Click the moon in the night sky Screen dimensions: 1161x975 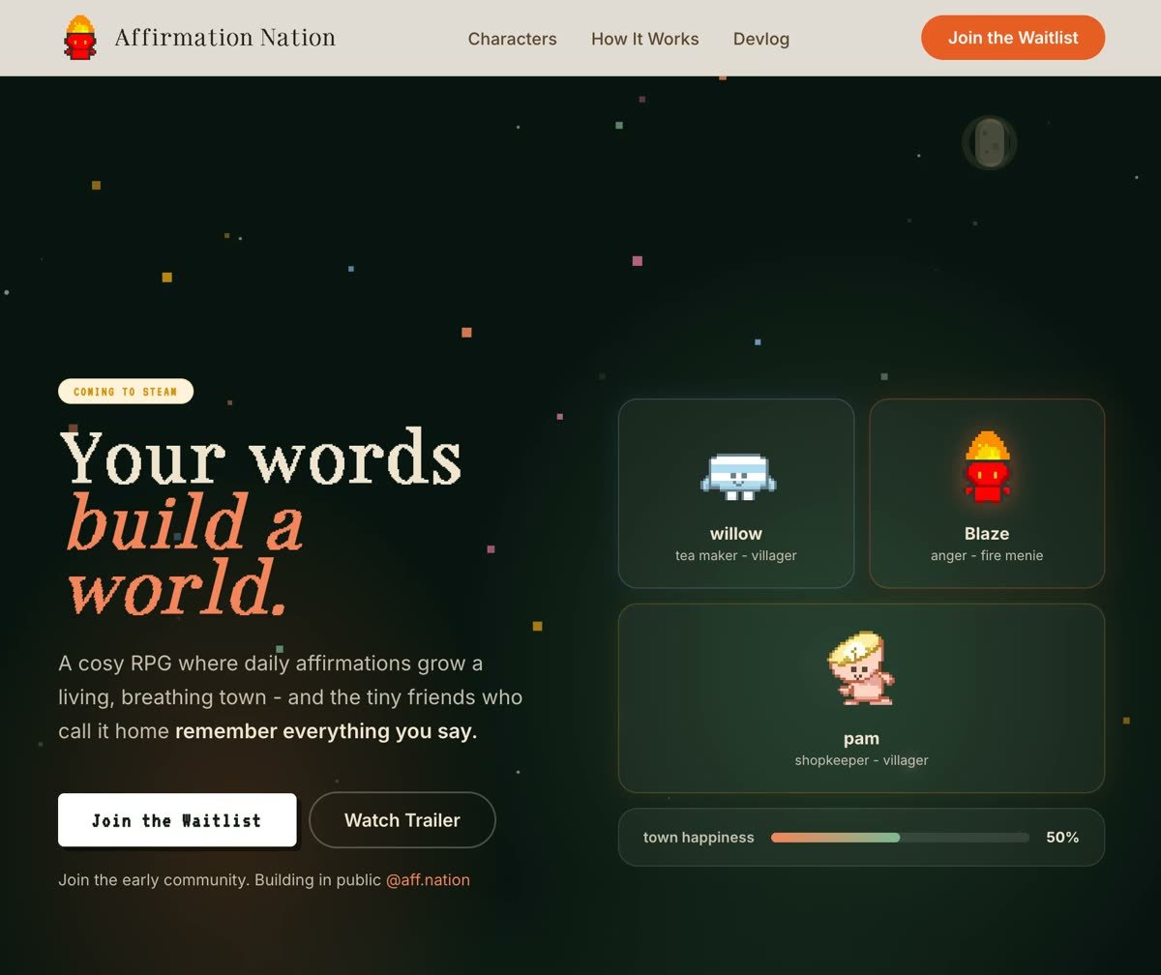989,143
